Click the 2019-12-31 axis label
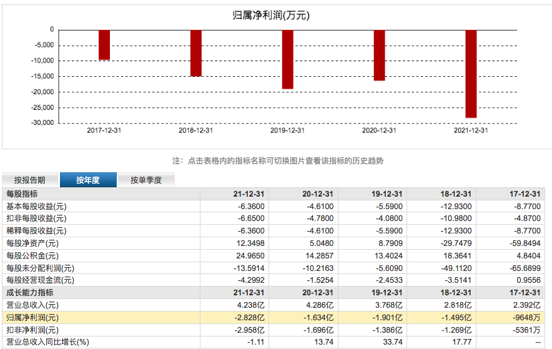The image size is (552, 349). click(287, 130)
